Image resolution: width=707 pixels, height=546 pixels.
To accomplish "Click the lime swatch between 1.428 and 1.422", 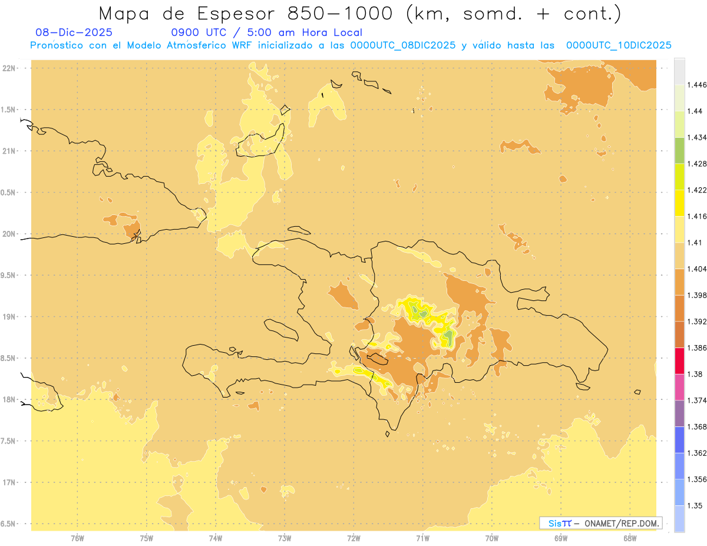I will [679, 177].
